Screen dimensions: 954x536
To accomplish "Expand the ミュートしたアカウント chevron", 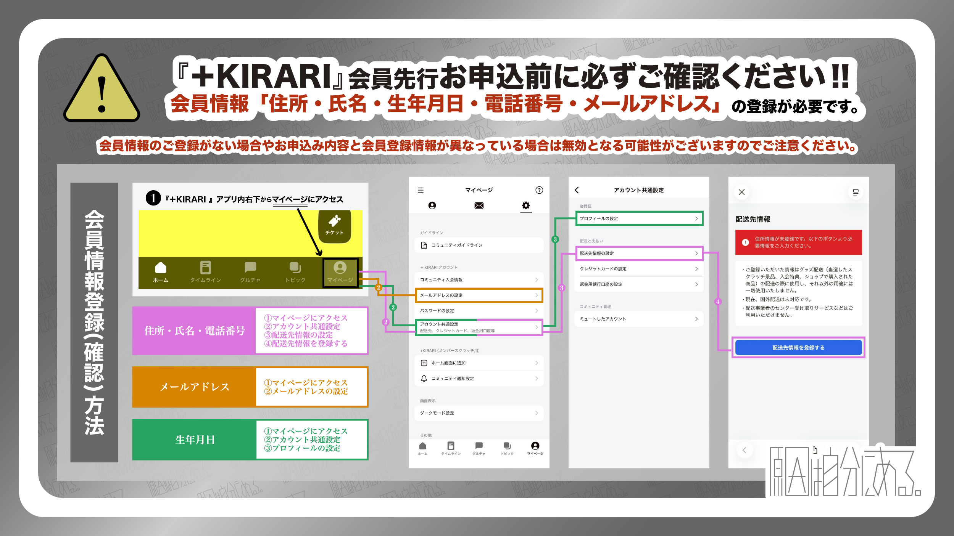I will (696, 319).
